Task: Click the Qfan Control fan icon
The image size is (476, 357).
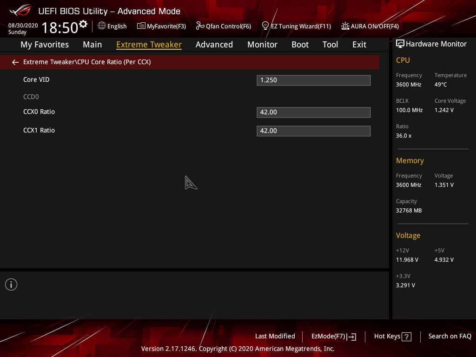Action: 200,26
